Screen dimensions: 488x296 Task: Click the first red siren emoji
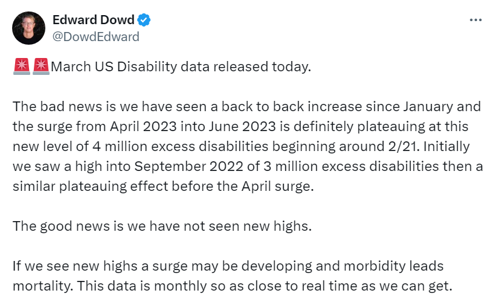pyautogui.click(x=21, y=66)
